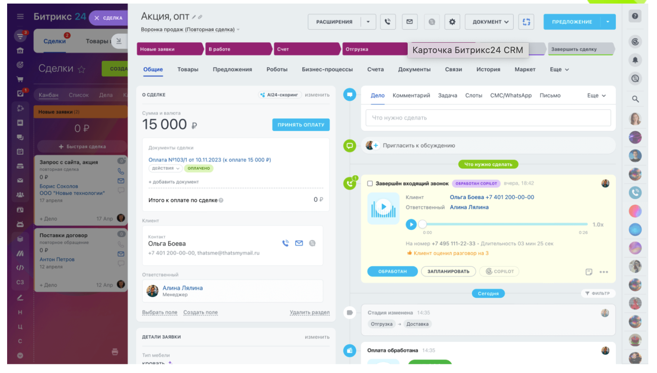The height and width of the screenshot is (373, 657).
Task: Click Завершить сделку stage
Action: (581, 49)
